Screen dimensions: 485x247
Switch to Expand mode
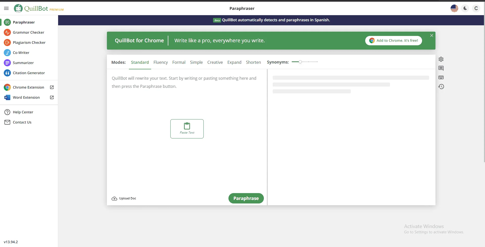[234, 62]
